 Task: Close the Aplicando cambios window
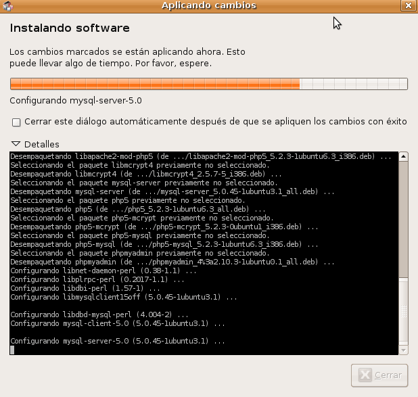(x=408, y=6)
